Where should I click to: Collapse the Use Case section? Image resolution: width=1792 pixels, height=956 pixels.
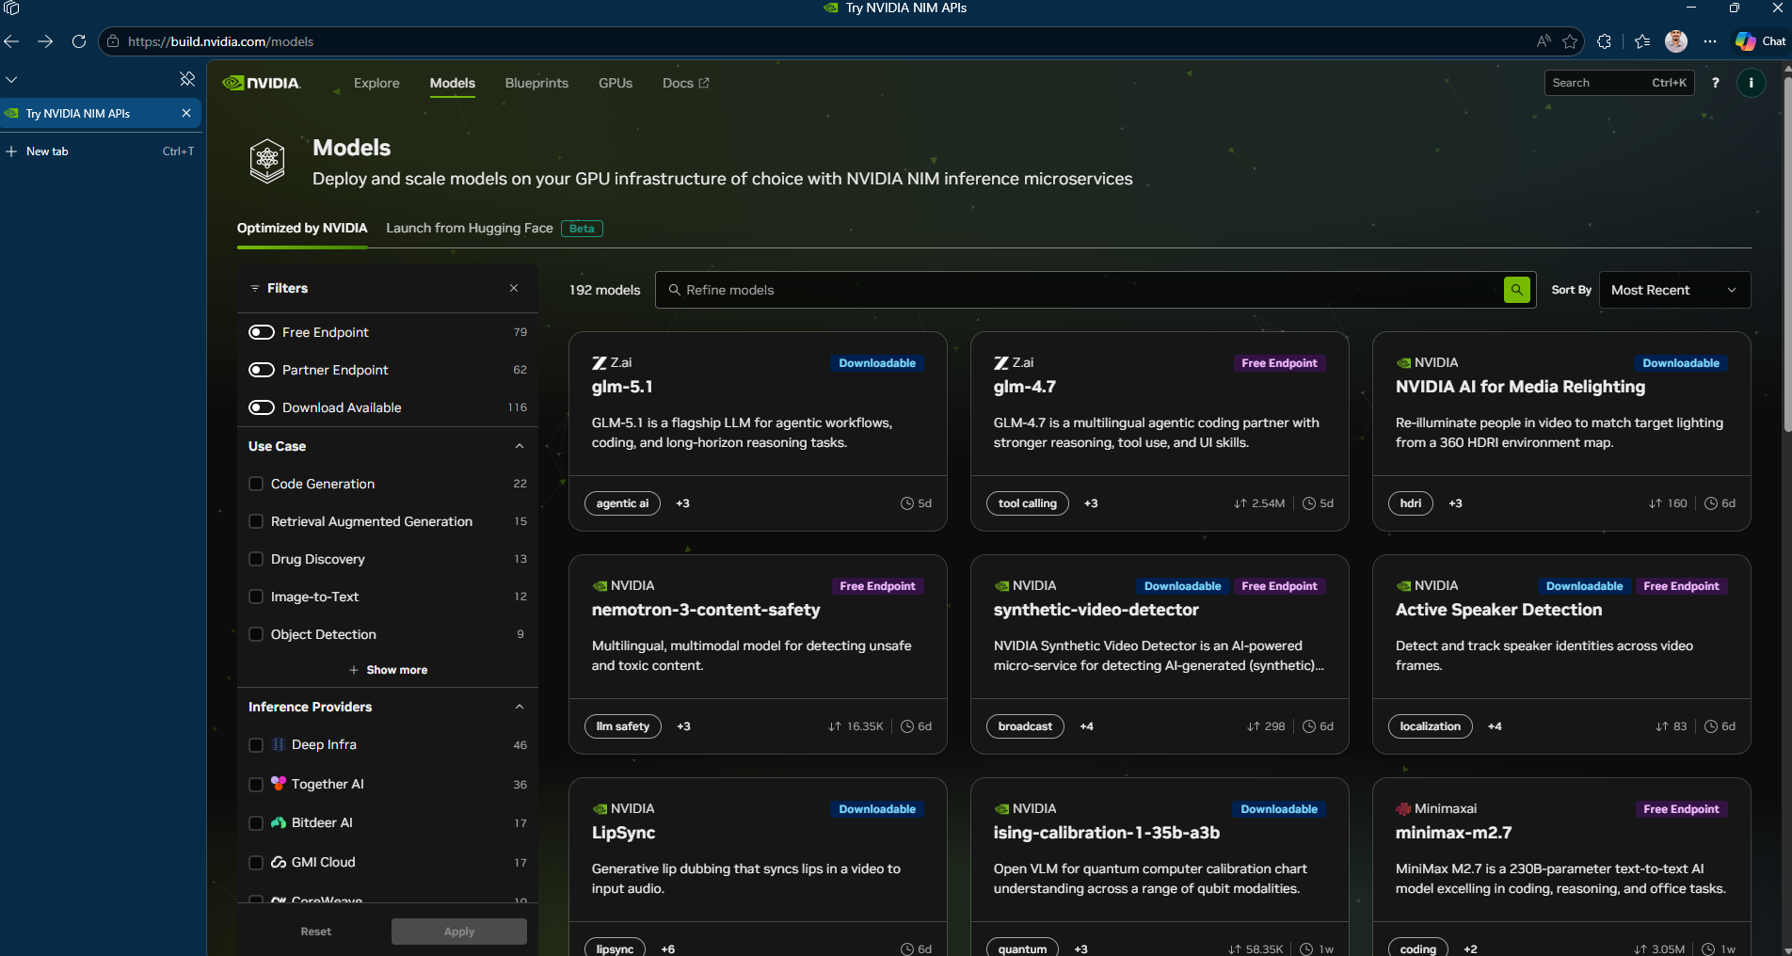pos(520,446)
